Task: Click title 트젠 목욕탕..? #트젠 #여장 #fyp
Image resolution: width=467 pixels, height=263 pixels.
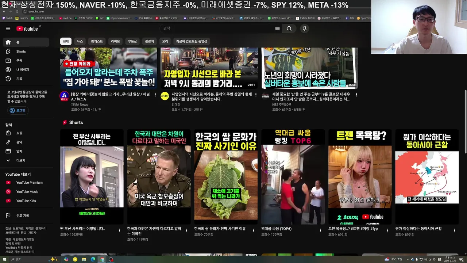Action: (x=353, y=229)
